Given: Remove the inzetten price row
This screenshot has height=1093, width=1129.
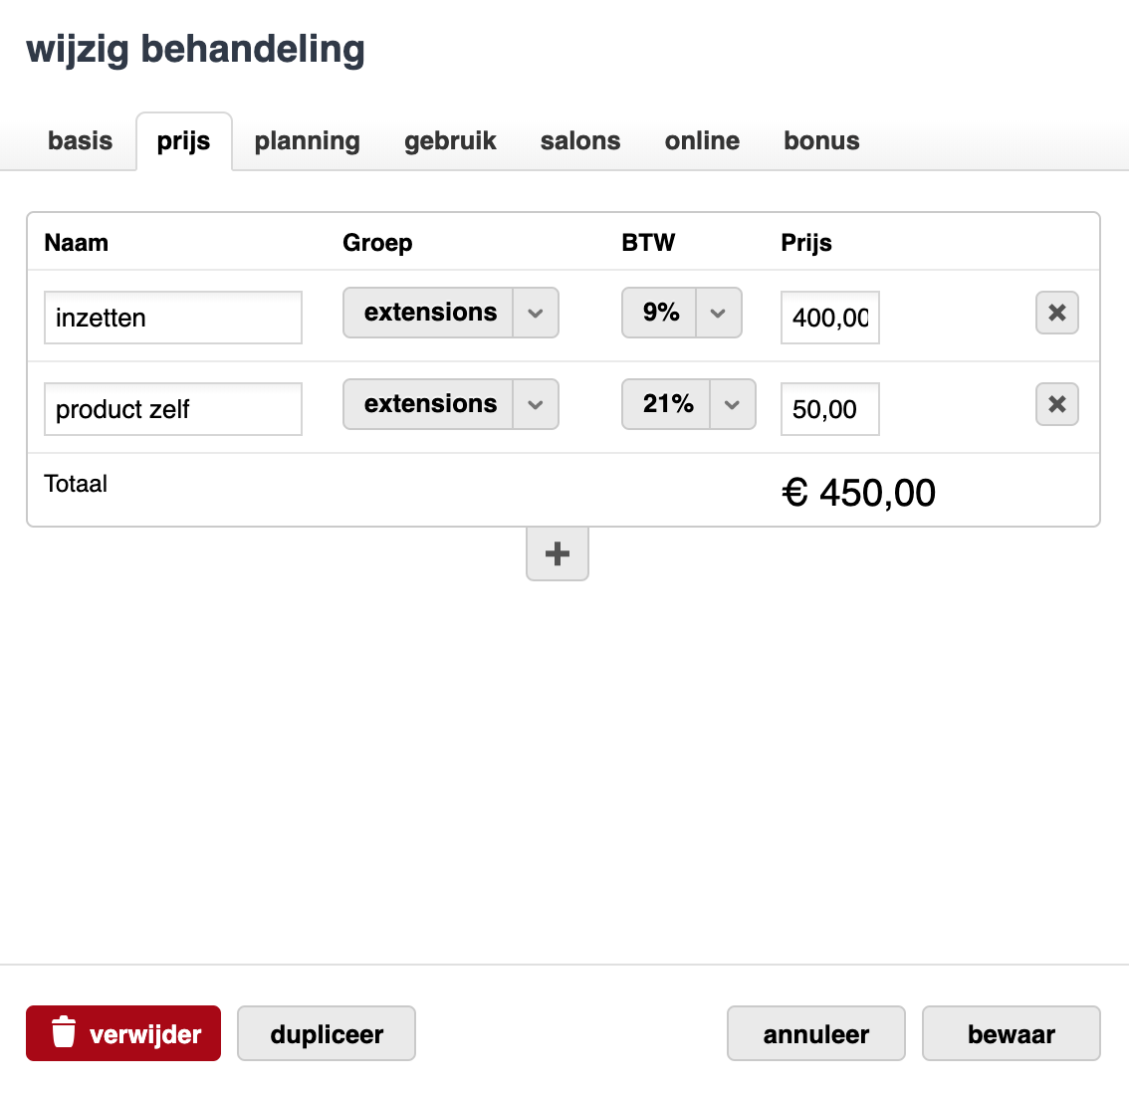Looking at the screenshot, I should click(1056, 313).
